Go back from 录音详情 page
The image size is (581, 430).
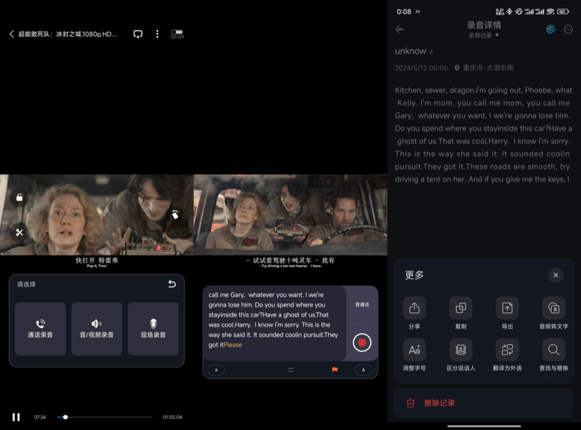[400, 29]
